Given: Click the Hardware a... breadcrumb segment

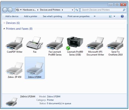Looking at the screenshot, I should tap(29, 10).
